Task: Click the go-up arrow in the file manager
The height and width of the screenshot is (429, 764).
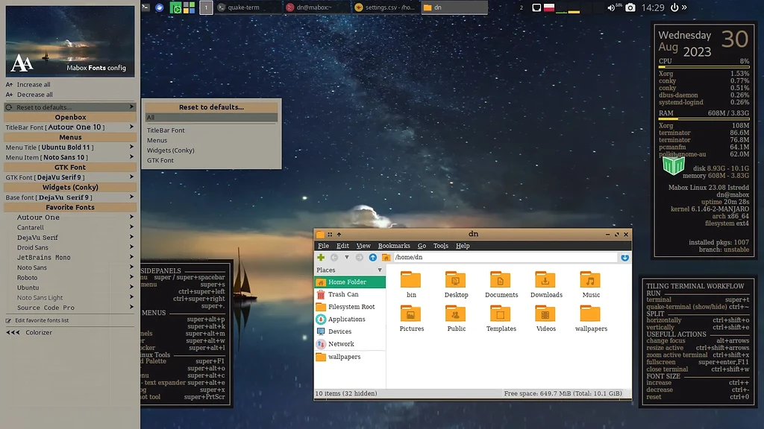Action: tap(372, 258)
